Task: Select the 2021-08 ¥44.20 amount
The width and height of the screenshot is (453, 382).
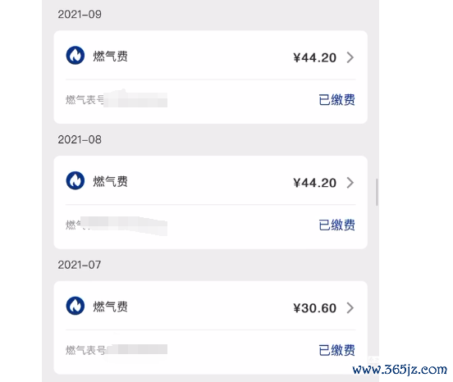Action: coord(314,183)
